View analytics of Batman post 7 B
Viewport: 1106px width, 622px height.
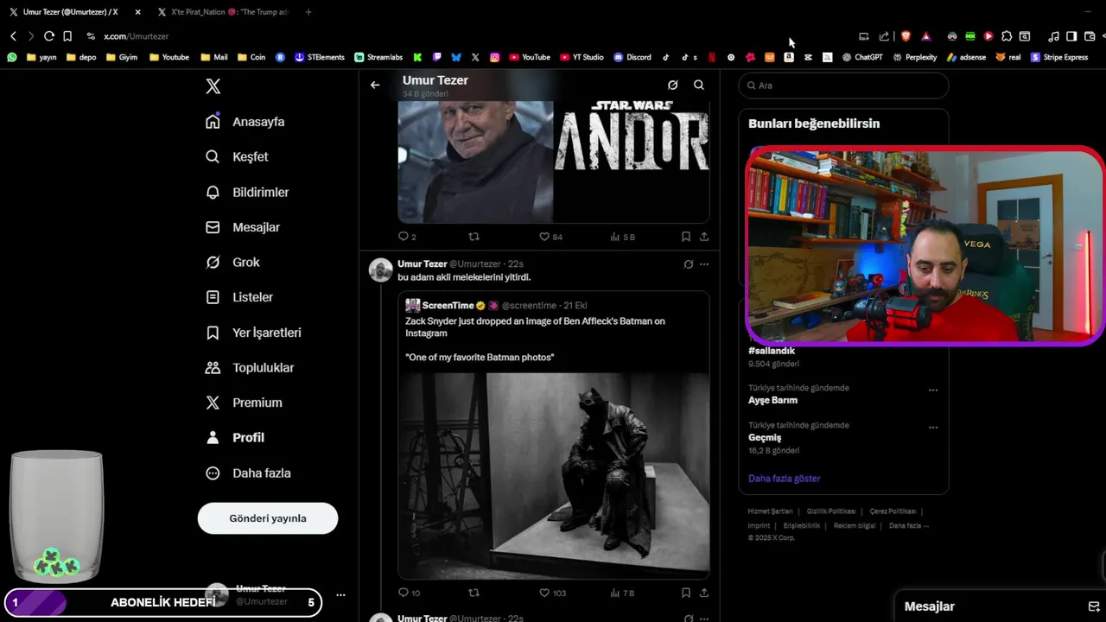[x=622, y=593]
